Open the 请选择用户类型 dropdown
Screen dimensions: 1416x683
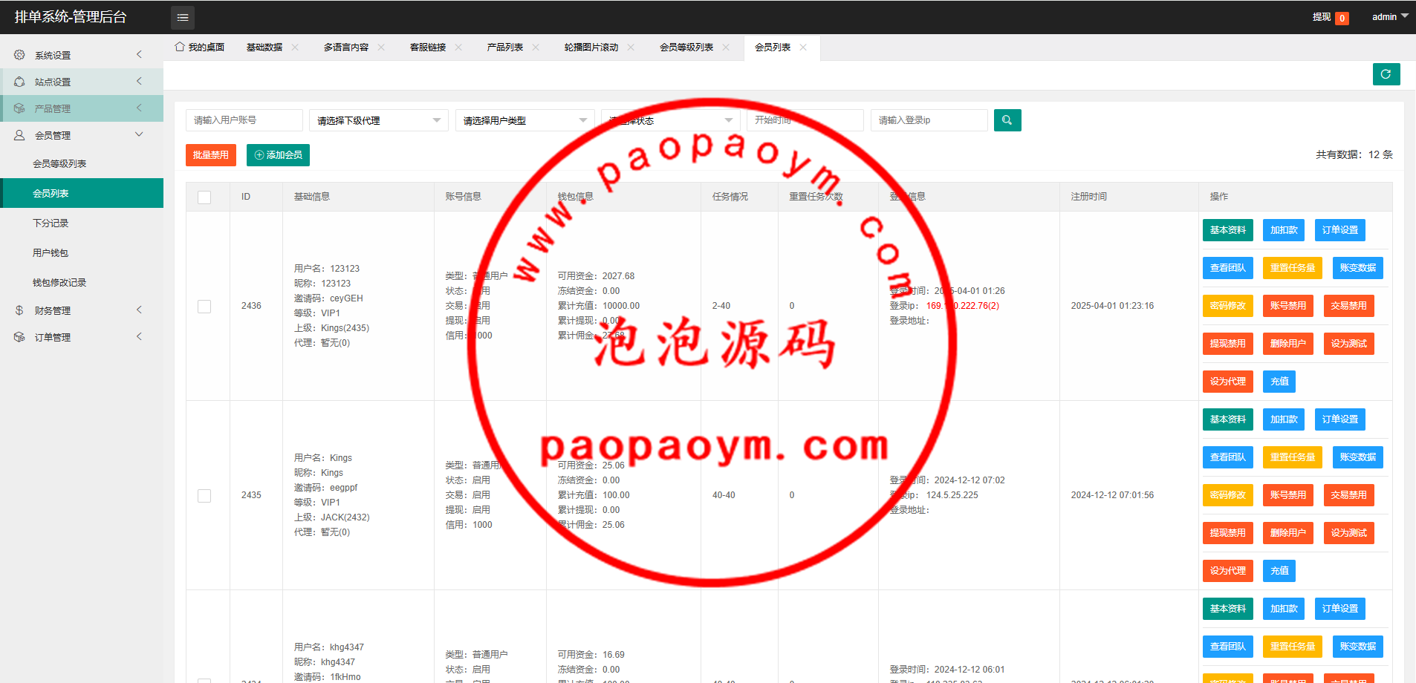[x=525, y=120]
